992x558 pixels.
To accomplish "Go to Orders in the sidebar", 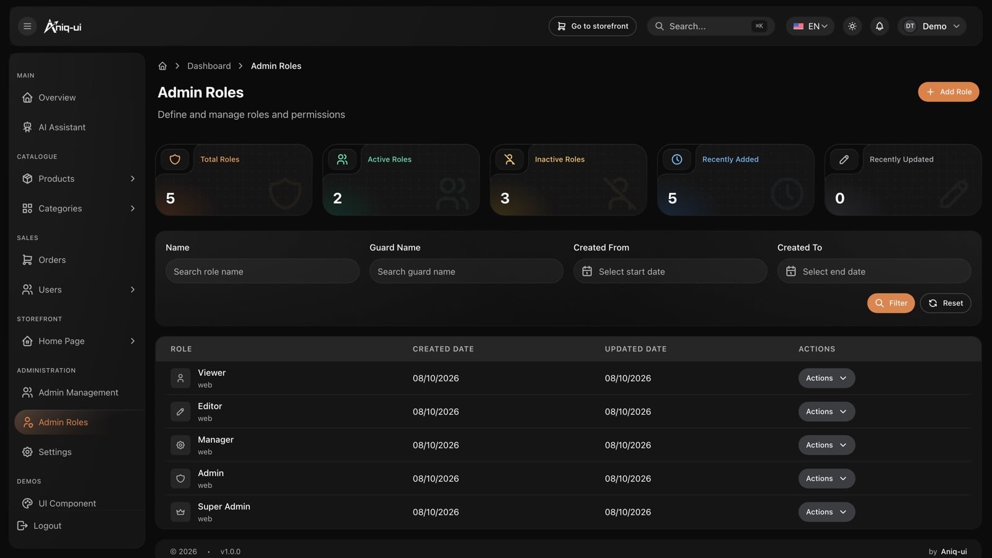I will point(79,260).
